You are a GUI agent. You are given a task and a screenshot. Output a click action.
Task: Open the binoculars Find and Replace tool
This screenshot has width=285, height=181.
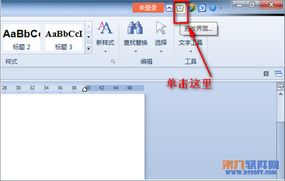tap(135, 28)
